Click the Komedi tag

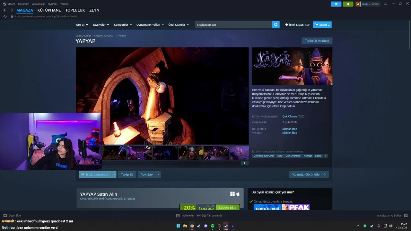point(308,156)
